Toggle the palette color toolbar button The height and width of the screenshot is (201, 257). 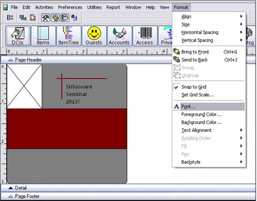[x=55, y=18]
